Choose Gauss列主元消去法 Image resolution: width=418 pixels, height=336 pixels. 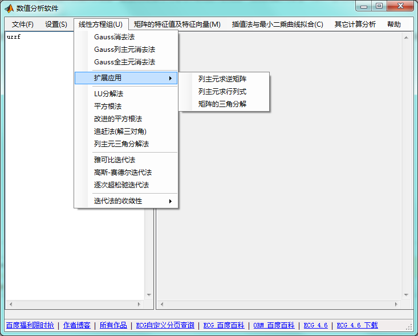point(126,50)
